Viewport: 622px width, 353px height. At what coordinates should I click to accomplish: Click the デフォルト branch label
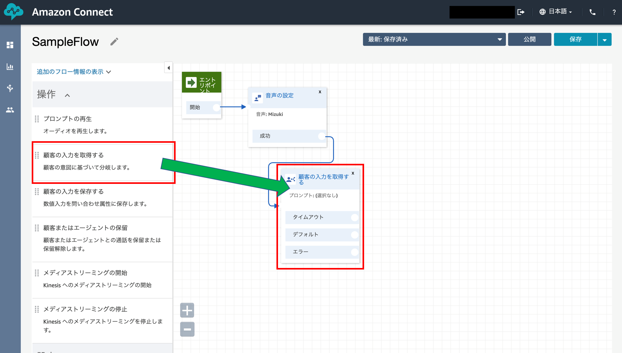point(306,234)
